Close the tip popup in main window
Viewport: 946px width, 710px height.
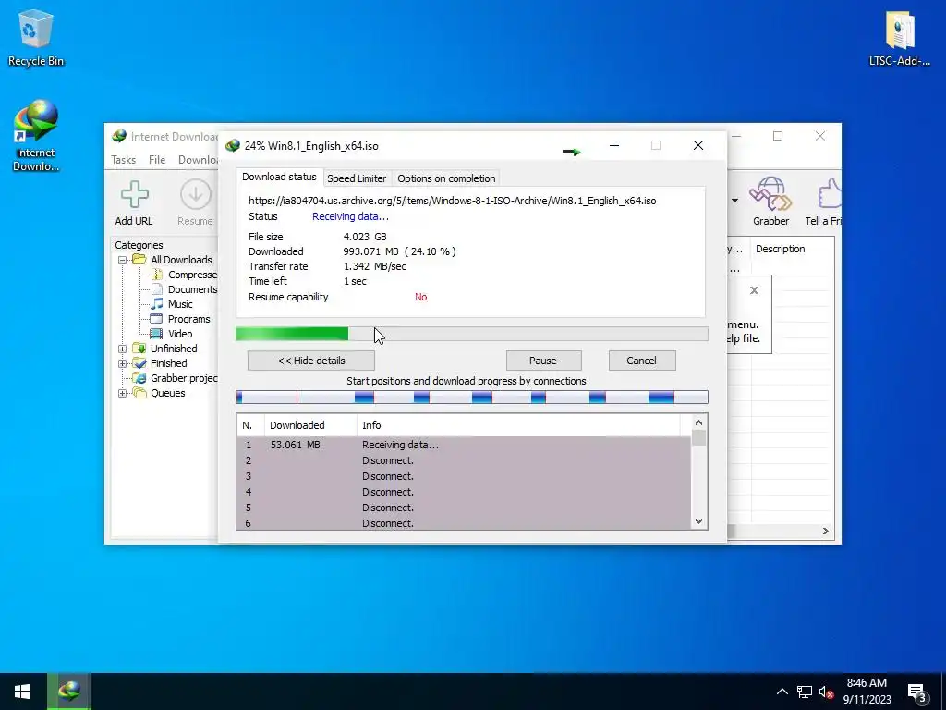(754, 290)
